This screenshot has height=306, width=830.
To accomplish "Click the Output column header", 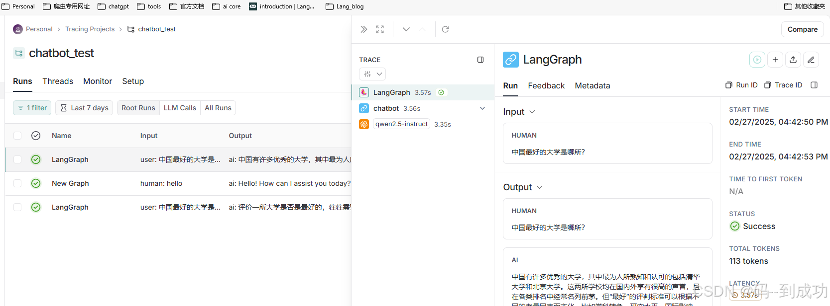I will (x=240, y=136).
